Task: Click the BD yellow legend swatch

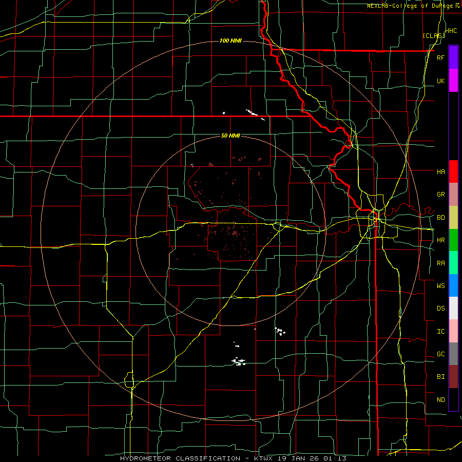Action: tap(453, 218)
